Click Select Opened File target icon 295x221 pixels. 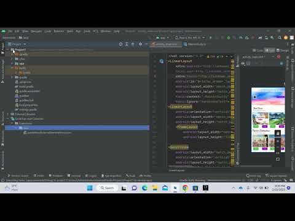[x=120, y=44]
